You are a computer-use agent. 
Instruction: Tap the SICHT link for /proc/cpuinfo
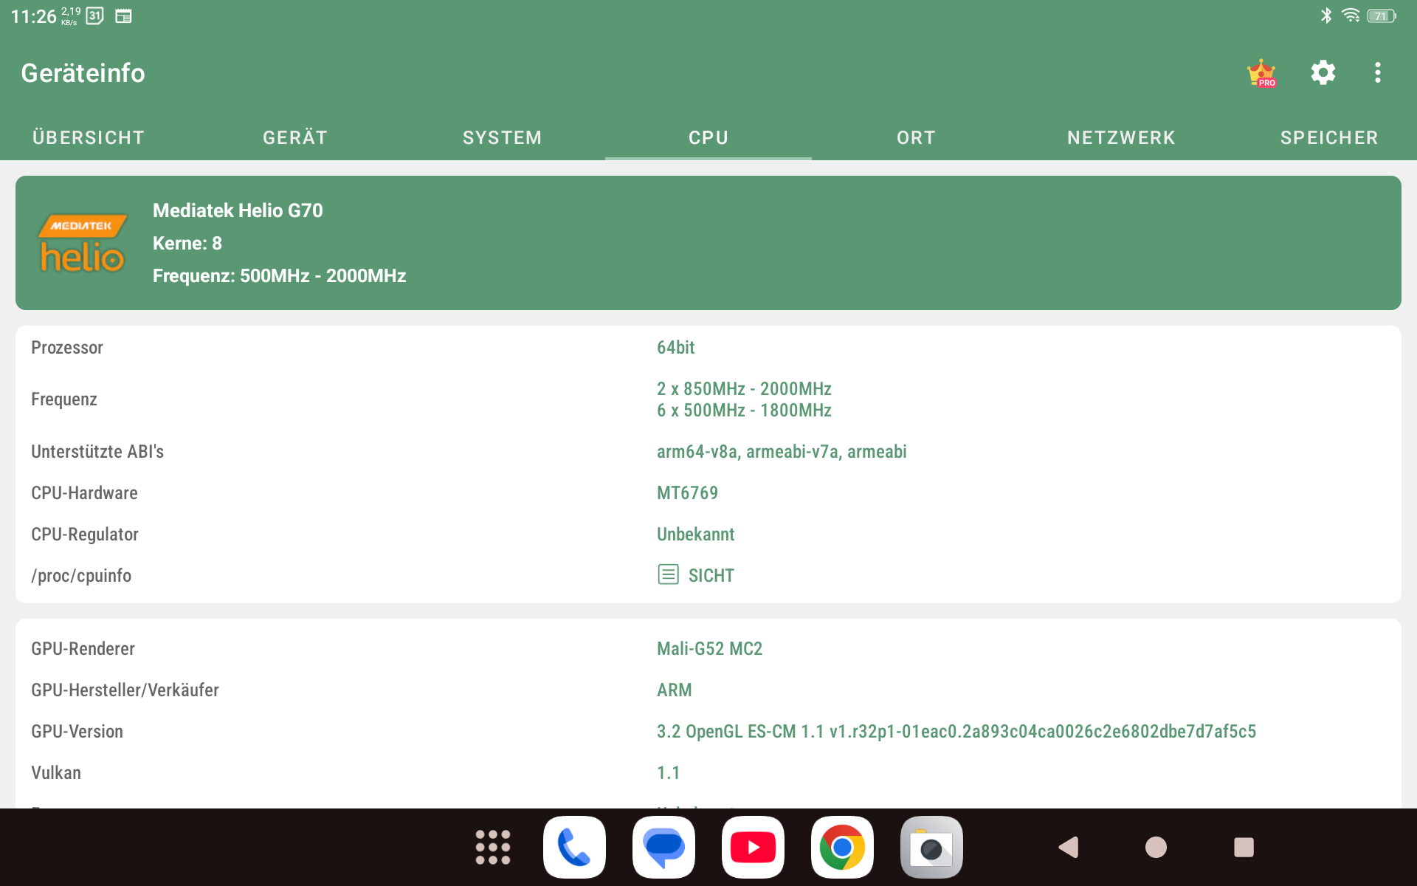(711, 575)
